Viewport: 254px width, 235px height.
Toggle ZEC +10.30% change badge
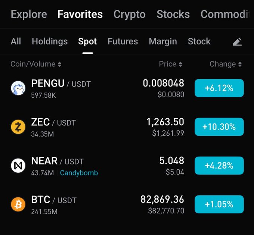point(219,127)
